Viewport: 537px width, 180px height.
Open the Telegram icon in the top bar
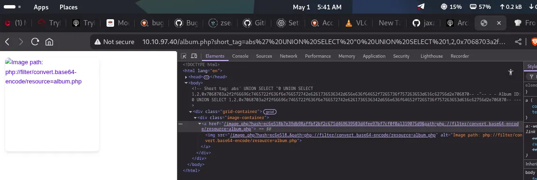pyautogui.click(x=421, y=7)
